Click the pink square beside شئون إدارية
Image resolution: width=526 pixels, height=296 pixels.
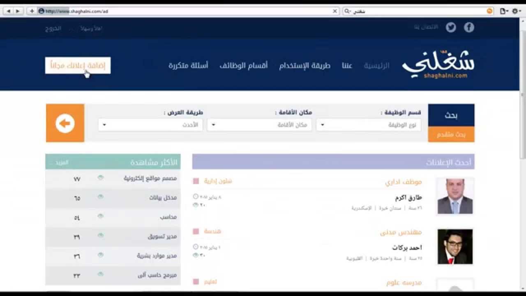point(196,181)
